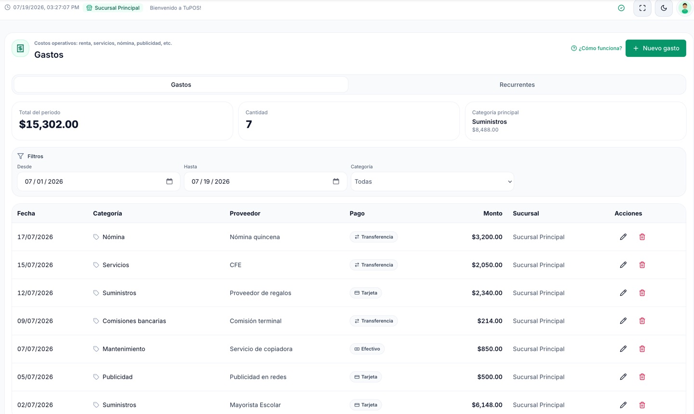This screenshot has width=694, height=414.
Task: Edit the Nómina quincena expense
Action: point(623,237)
